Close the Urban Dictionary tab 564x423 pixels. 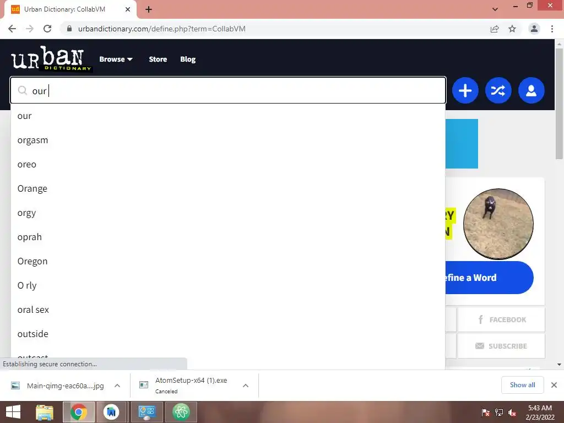click(x=128, y=9)
